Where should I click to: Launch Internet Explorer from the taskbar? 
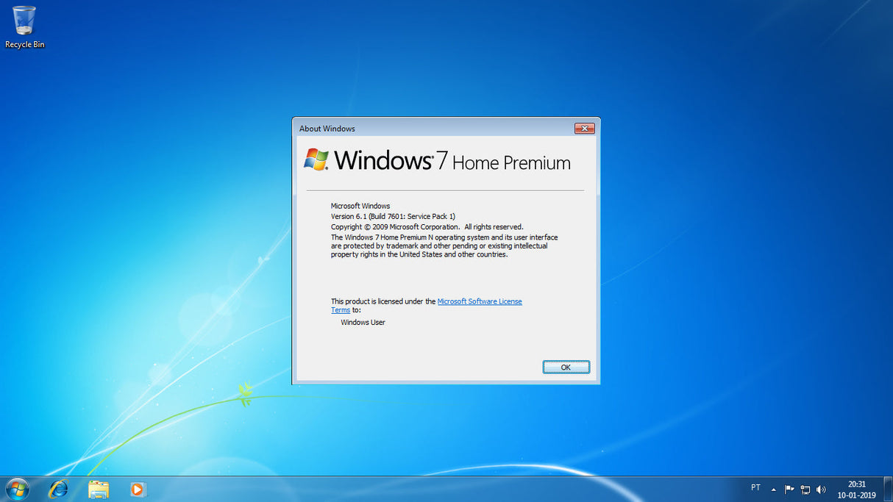58,489
